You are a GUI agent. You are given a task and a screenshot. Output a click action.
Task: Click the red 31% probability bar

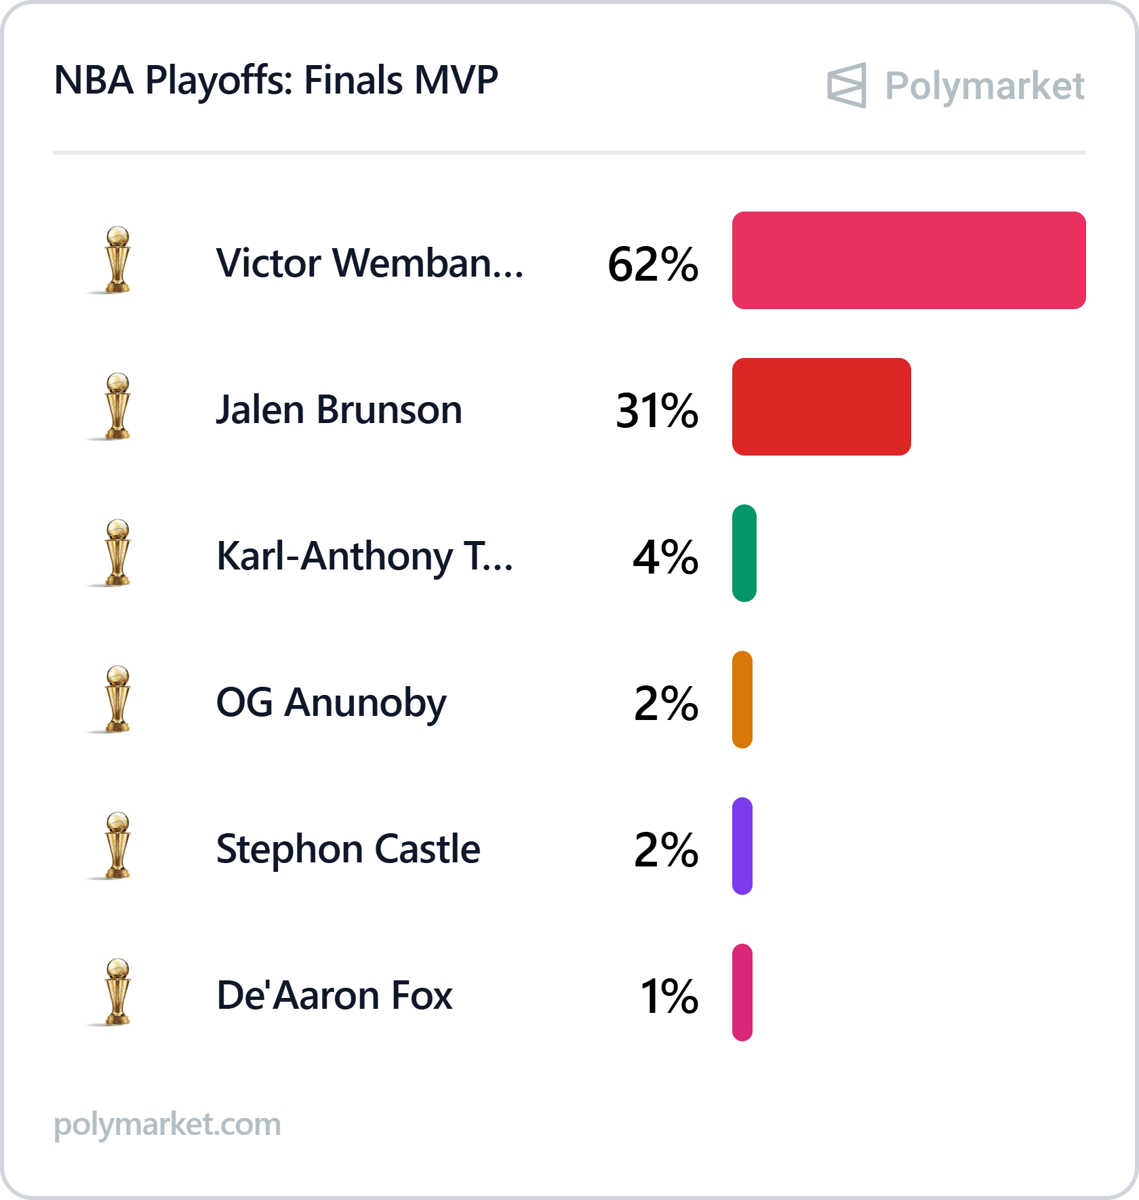tap(821, 407)
